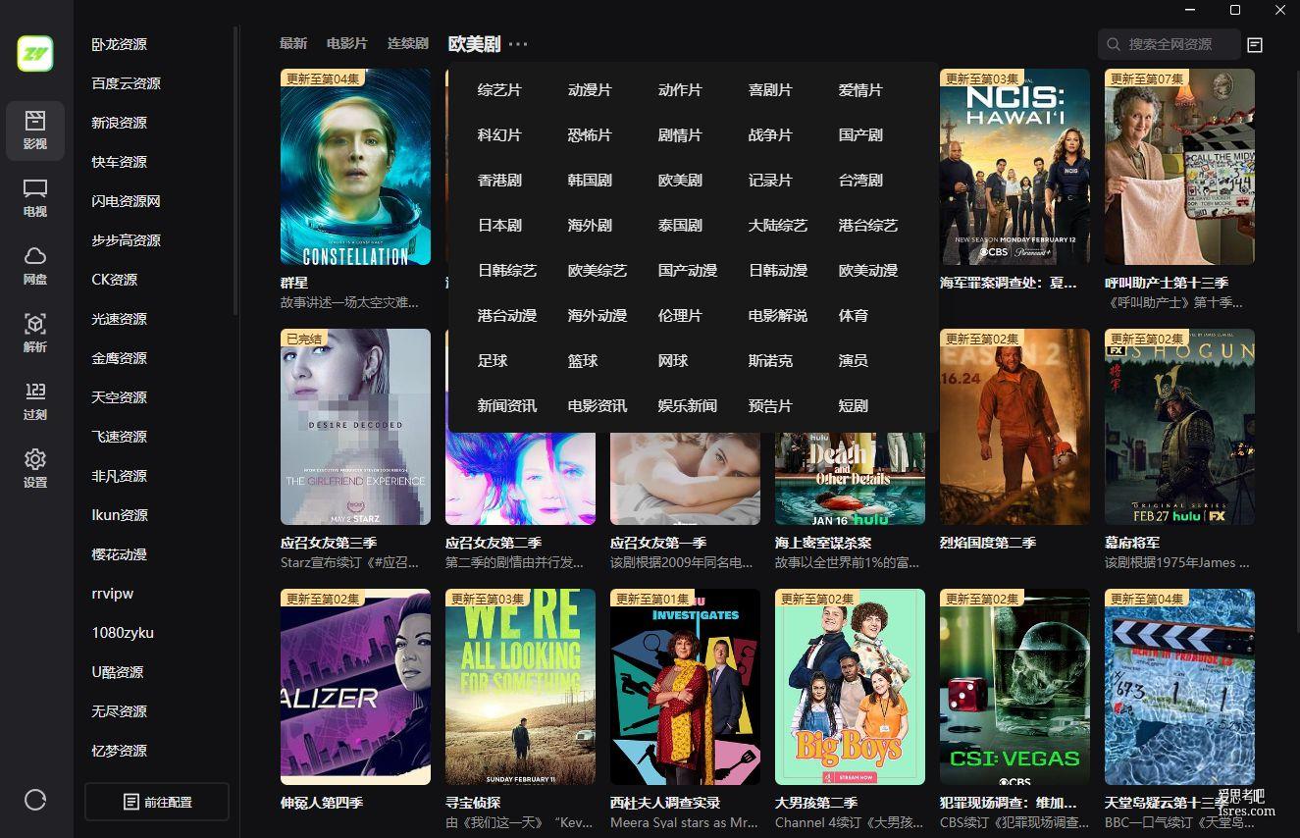The width and height of the screenshot is (1300, 838).
Task: Click into the 搜索全网资源 search field
Action: click(1169, 44)
